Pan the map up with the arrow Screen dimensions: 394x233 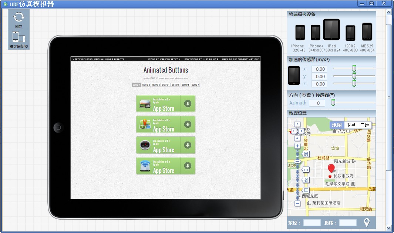297,124
